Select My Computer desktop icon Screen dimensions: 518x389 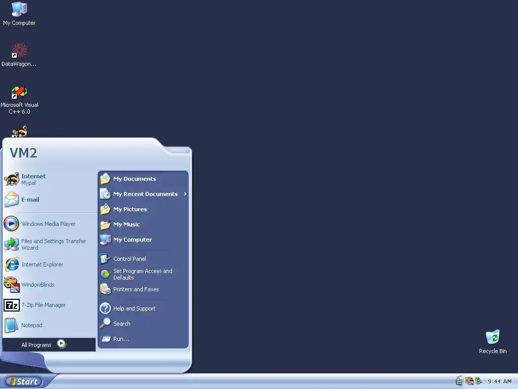tap(19, 14)
